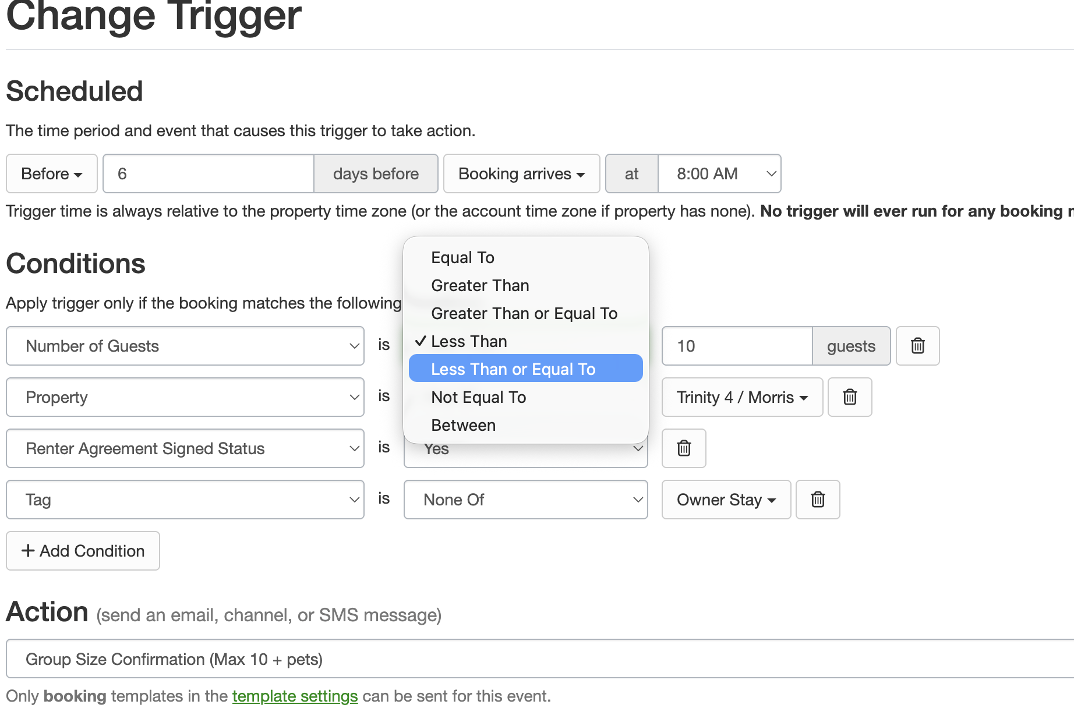1074x708 pixels.
Task: Open the 'Booking arrives' event dropdown
Action: 521,174
